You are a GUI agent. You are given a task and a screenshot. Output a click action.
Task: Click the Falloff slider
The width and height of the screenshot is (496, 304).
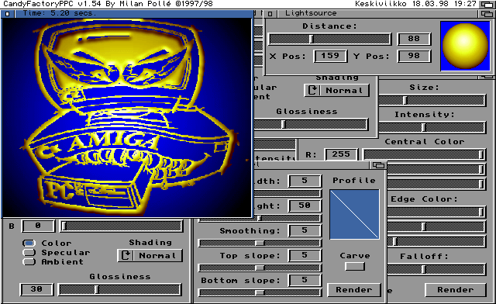tap(436, 269)
